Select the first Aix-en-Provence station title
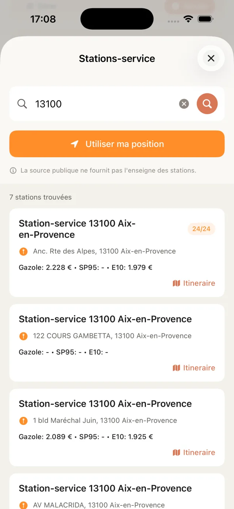The height and width of the screenshot is (509, 234). [x=77, y=229]
